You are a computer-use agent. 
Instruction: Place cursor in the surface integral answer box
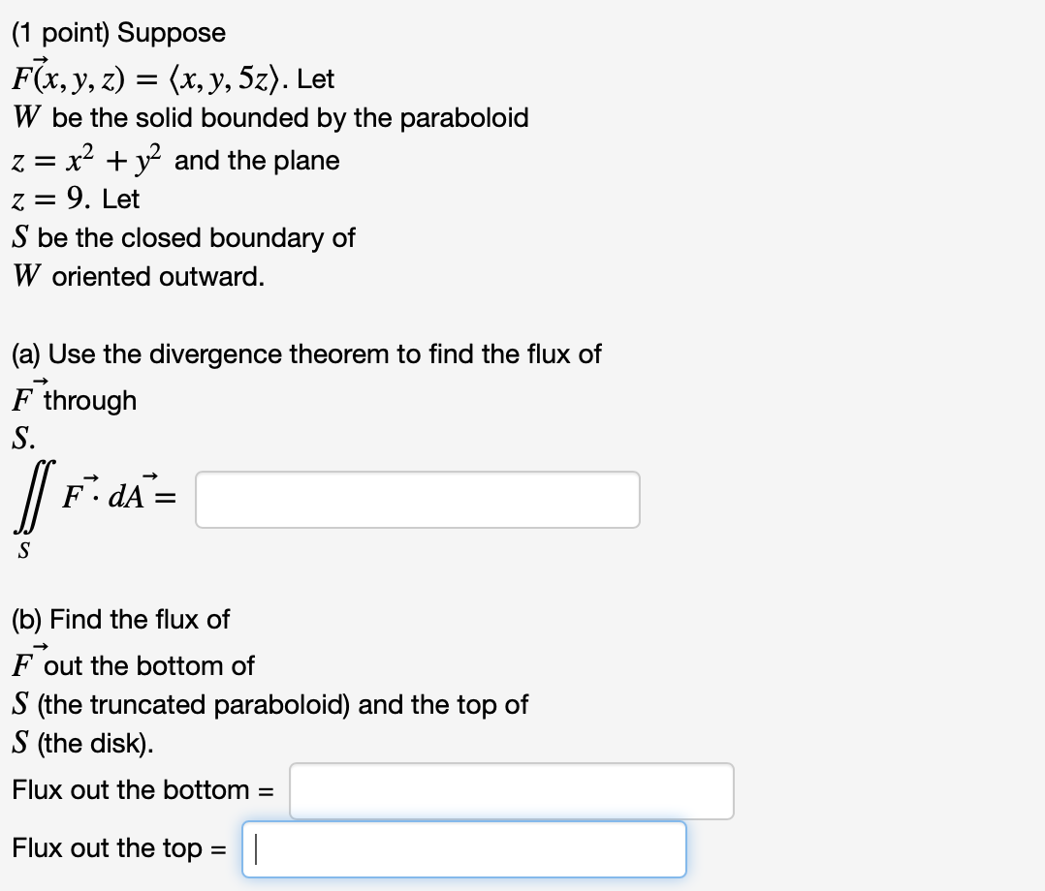point(417,499)
